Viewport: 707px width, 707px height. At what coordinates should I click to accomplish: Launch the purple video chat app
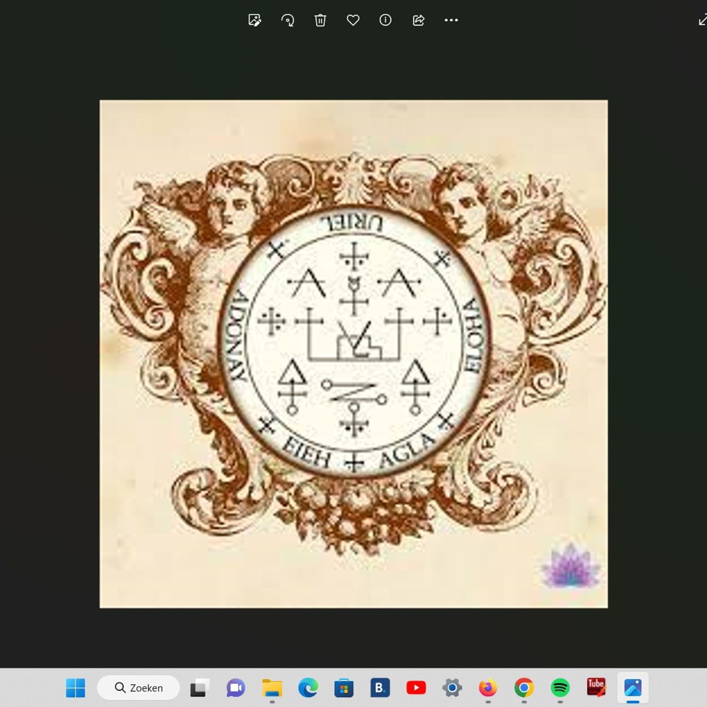[236, 688]
